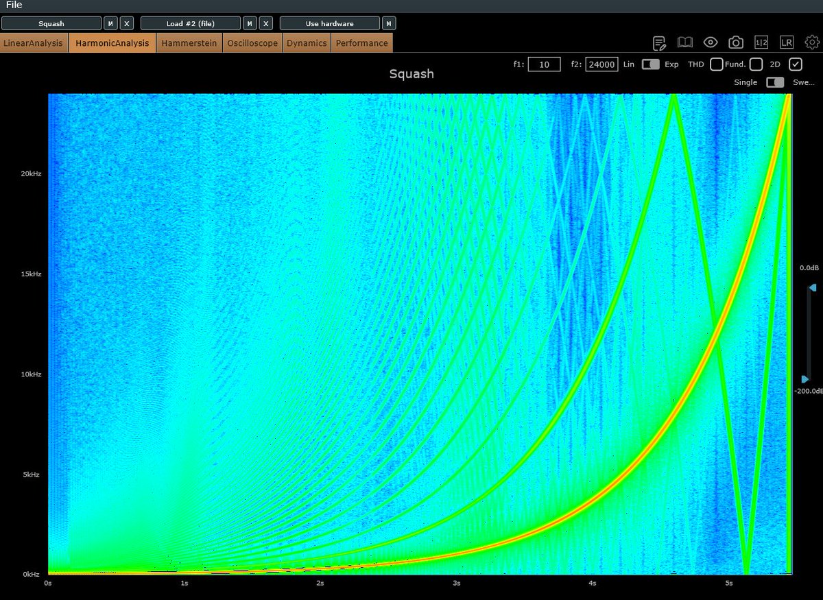Enable the THD checkbox
The height and width of the screenshot is (600, 823).
(716, 64)
